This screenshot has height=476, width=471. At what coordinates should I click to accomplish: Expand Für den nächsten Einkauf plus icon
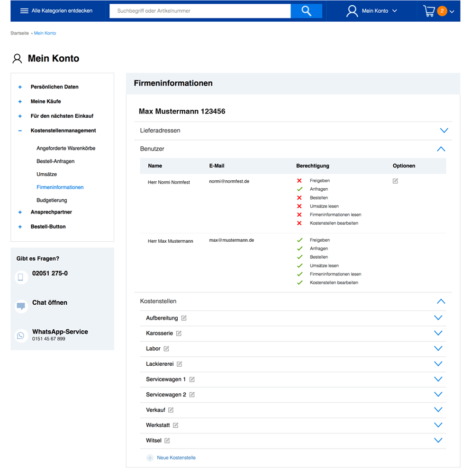click(x=20, y=116)
